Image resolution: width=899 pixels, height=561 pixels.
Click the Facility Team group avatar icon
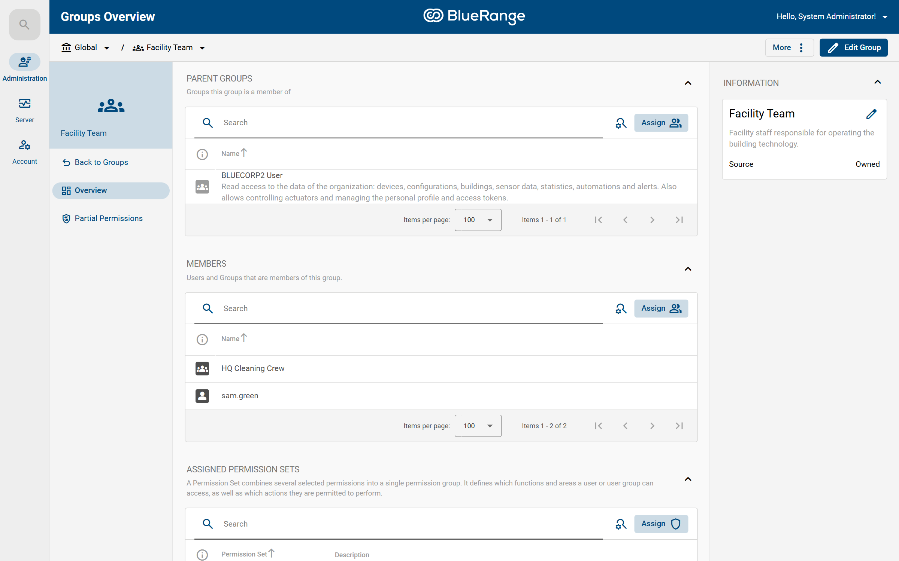pyautogui.click(x=111, y=106)
